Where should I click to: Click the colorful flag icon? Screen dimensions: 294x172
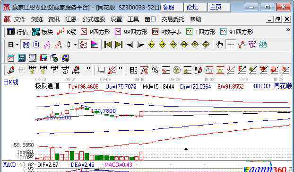pyautogui.click(x=95, y=45)
